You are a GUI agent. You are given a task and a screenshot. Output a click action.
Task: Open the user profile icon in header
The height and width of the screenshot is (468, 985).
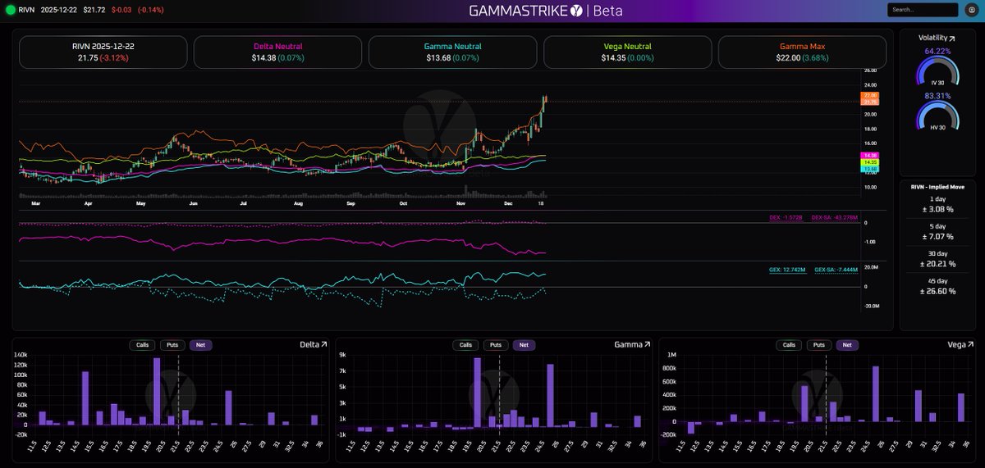click(970, 10)
